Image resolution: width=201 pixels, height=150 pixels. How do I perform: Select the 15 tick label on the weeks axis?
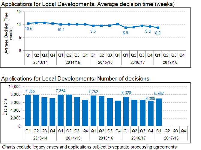coord(19,11)
